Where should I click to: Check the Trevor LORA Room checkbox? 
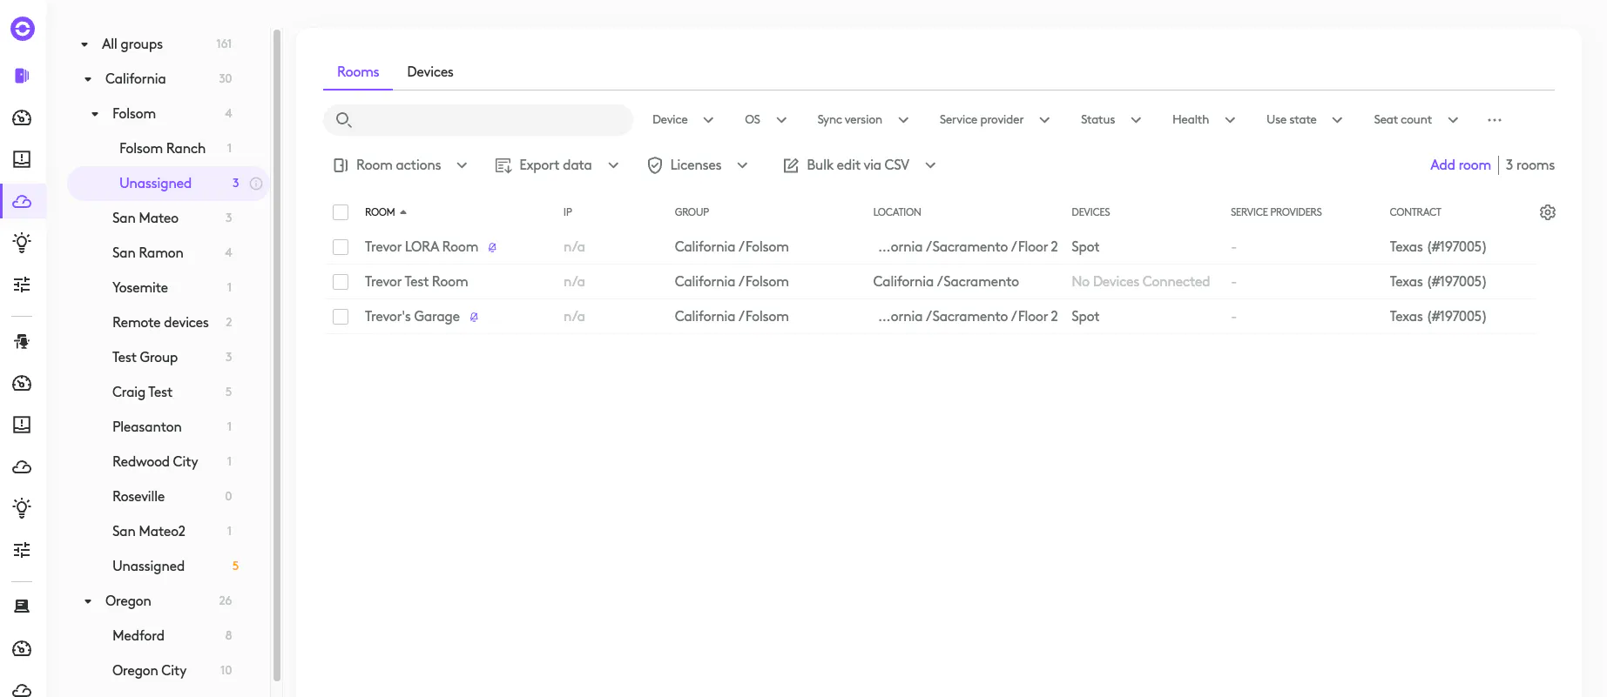pyautogui.click(x=341, y=247)
